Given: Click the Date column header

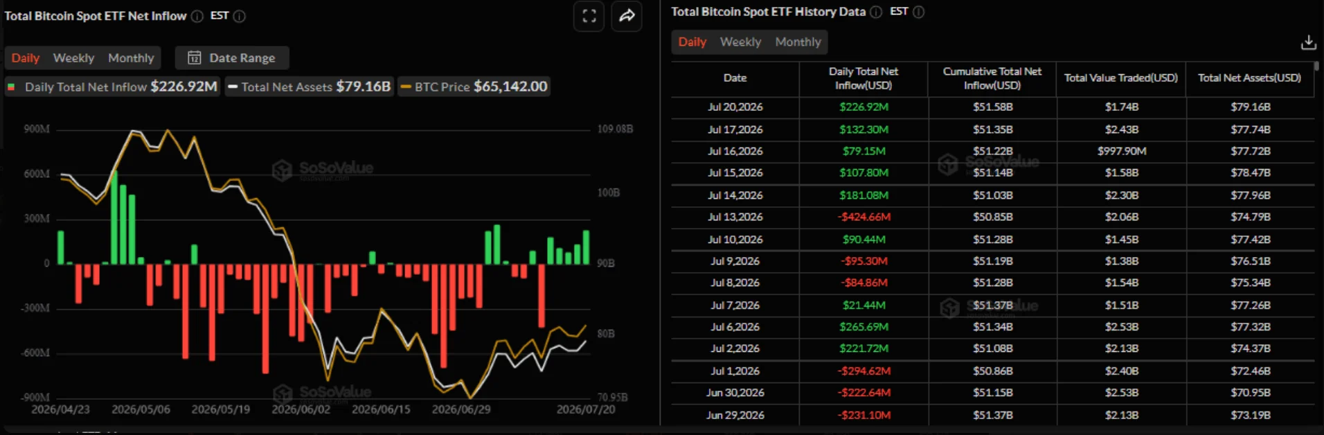Looking at the screenshot, I should tap(735, 78).
